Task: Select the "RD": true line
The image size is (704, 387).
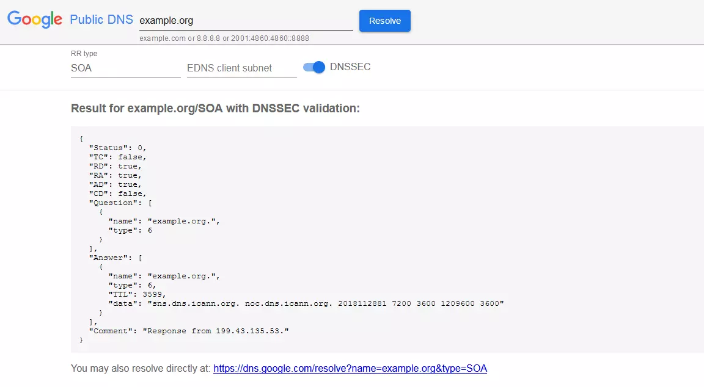Action: click(116, 167)
